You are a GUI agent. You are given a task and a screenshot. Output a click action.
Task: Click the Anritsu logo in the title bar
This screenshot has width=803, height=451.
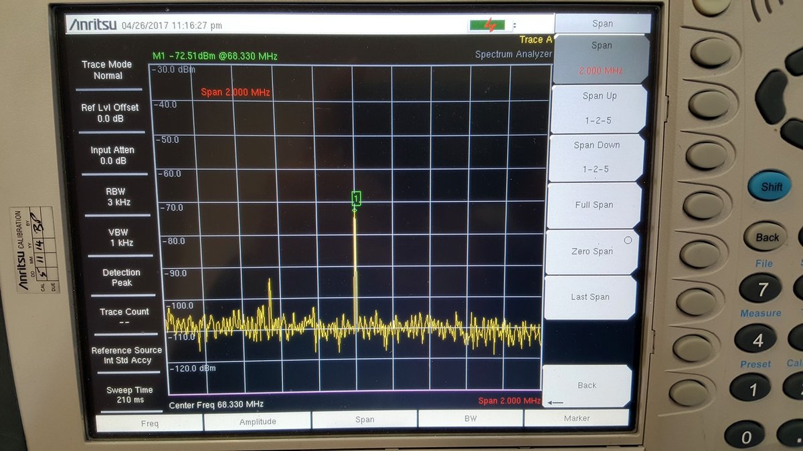(x=92, y=25)
